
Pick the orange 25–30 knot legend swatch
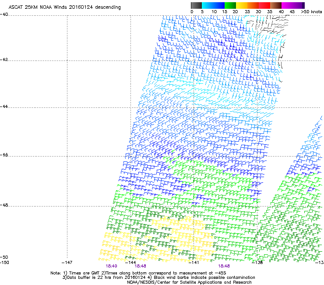pos(253,5)
